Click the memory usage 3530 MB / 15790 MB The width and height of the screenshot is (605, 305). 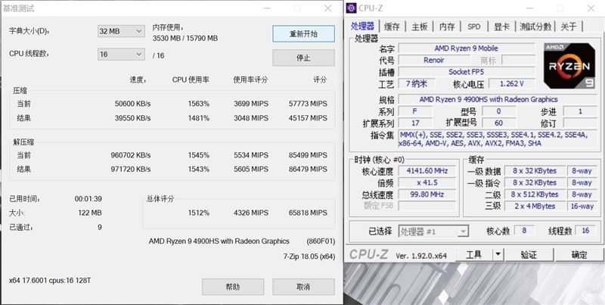(x=185, y=39)
